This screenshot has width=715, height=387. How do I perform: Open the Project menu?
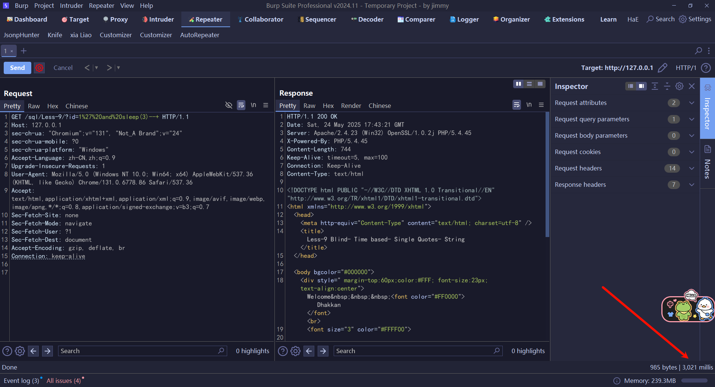44,6
